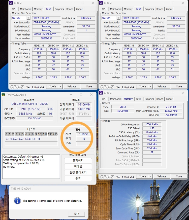This screenshot has width=189, height=220.
Task: Minimize the Slot #4 CPU-Z window
Action: point(163,3)
